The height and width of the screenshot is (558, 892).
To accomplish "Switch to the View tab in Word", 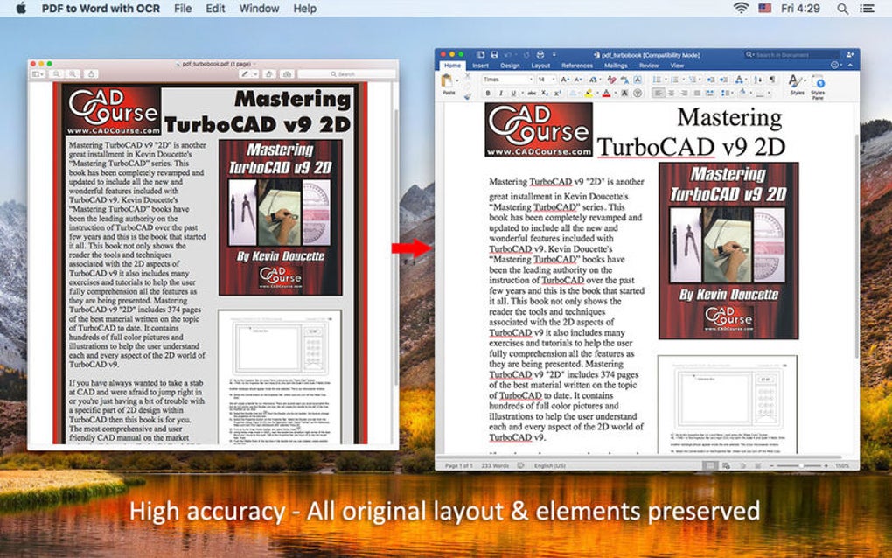I will [x=677, y=66].
